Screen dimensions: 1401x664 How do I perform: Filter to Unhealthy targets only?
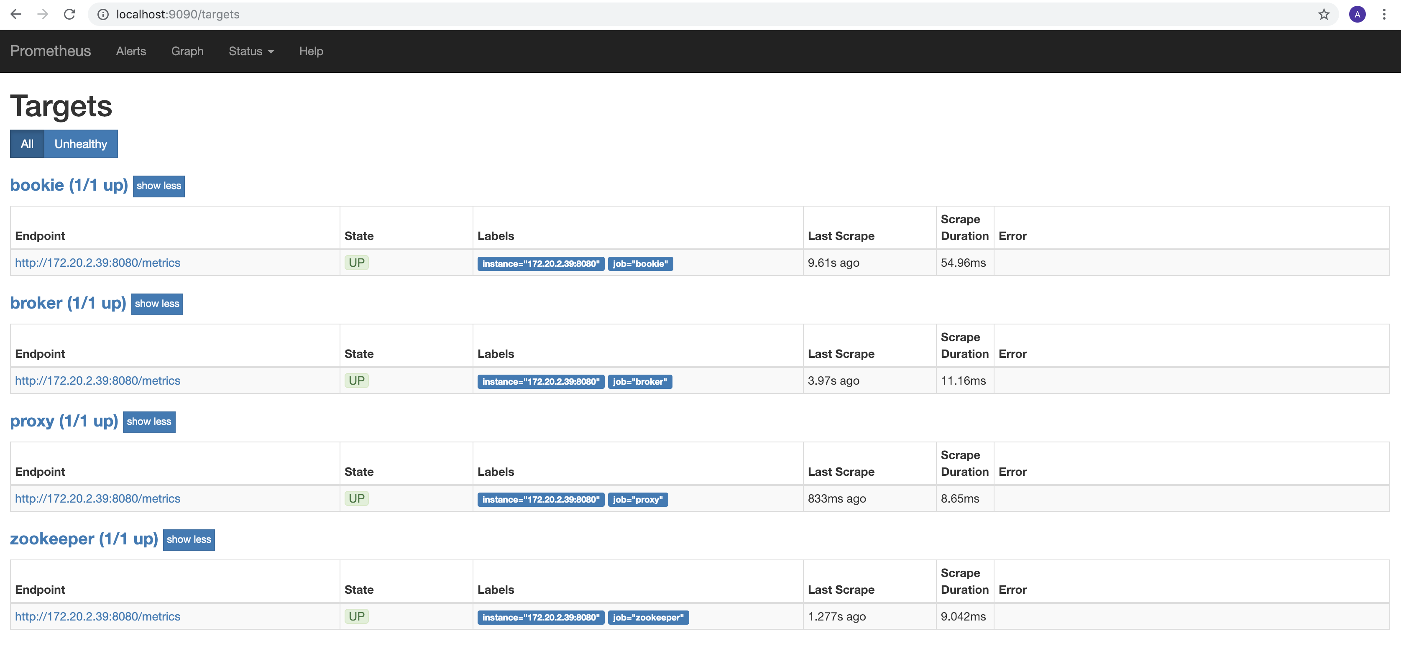pyautogui.click(x=80, y=144)
